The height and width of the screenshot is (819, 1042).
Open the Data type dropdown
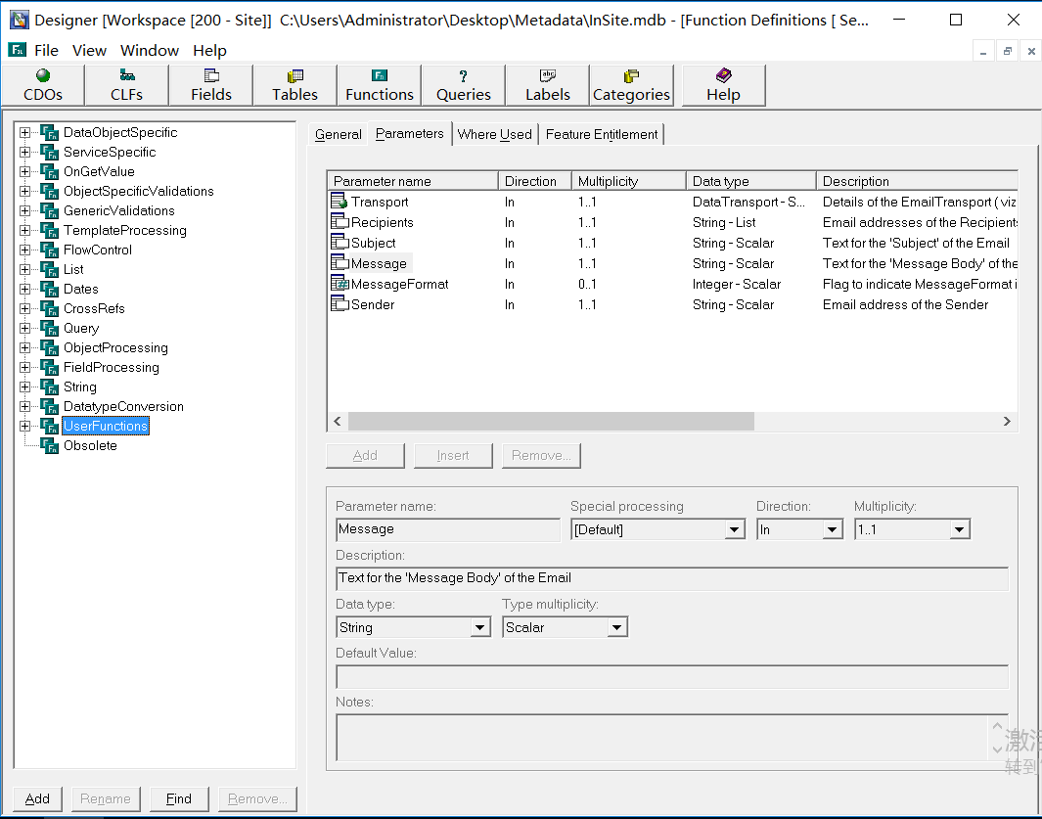pos(480,628)
